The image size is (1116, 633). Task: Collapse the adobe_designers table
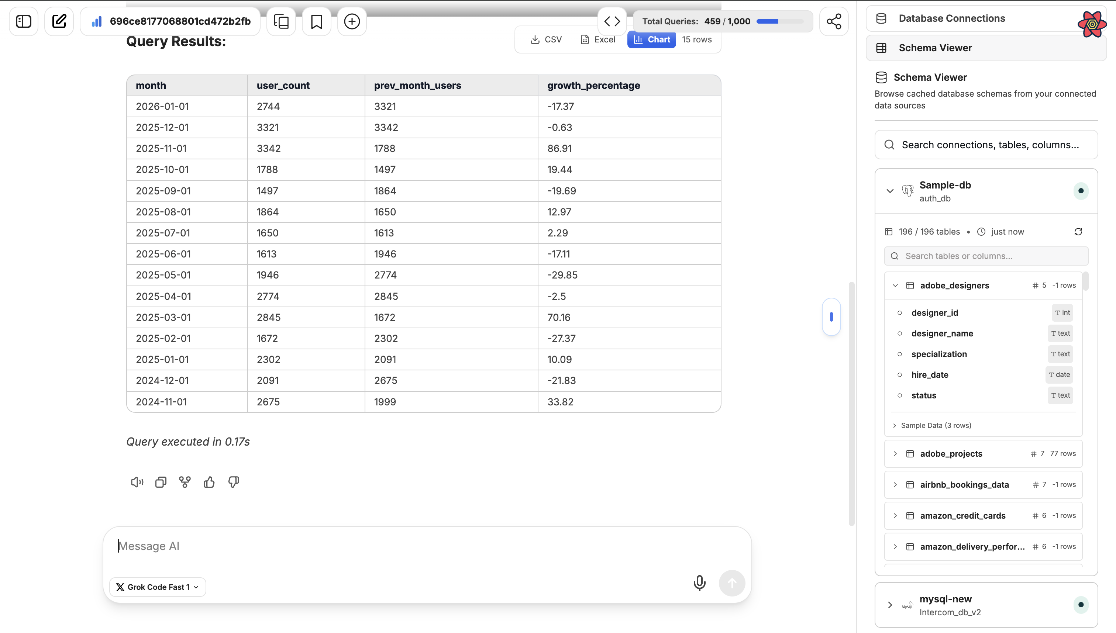(895, 285)
